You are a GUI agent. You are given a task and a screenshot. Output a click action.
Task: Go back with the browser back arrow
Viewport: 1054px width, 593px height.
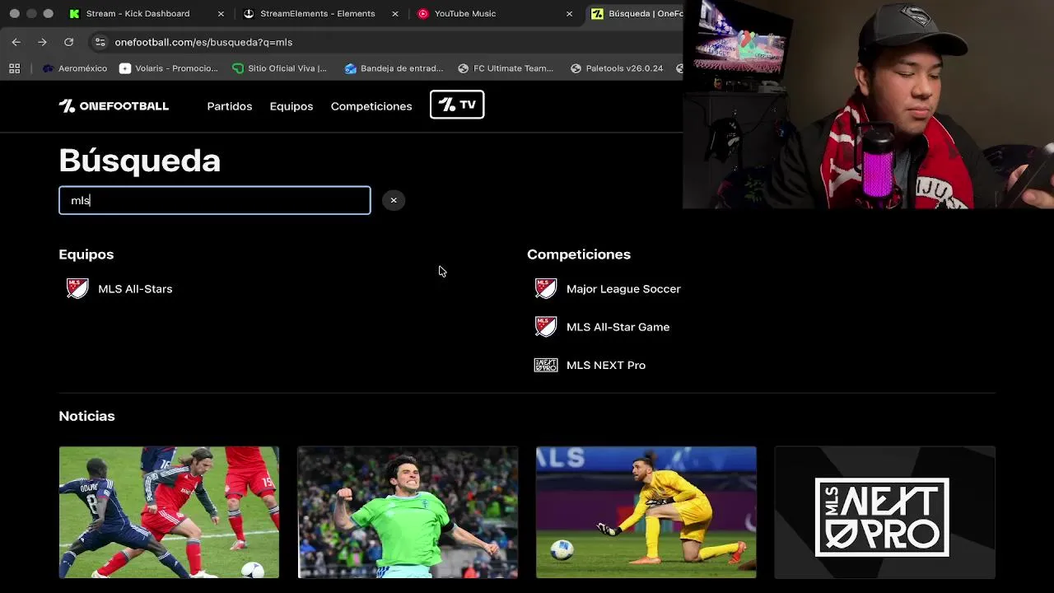(16, 42)
